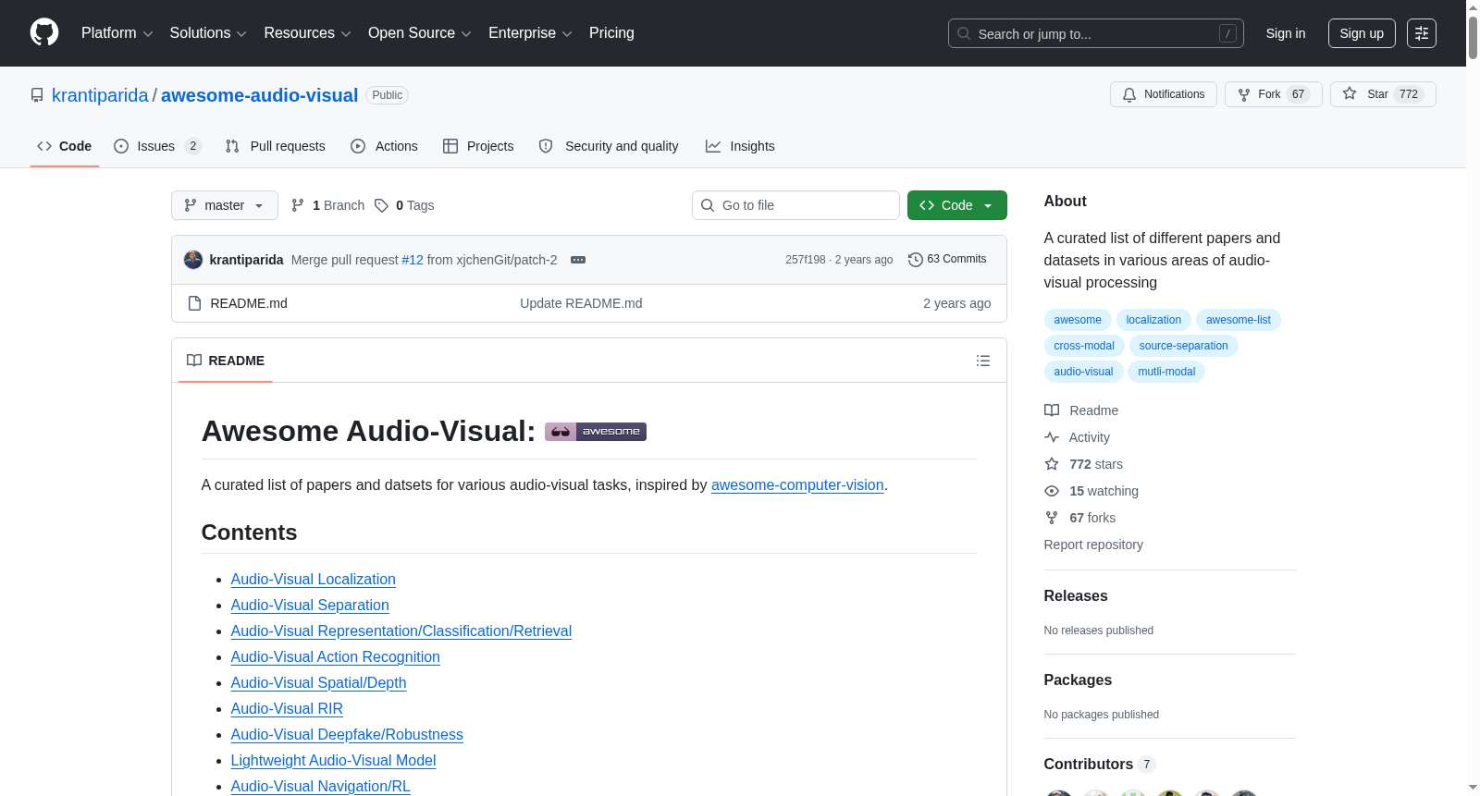Go to the GitHub homepage logo
Image resolution: width=1480 pixels, height=796 pixels.
point(44,32)
